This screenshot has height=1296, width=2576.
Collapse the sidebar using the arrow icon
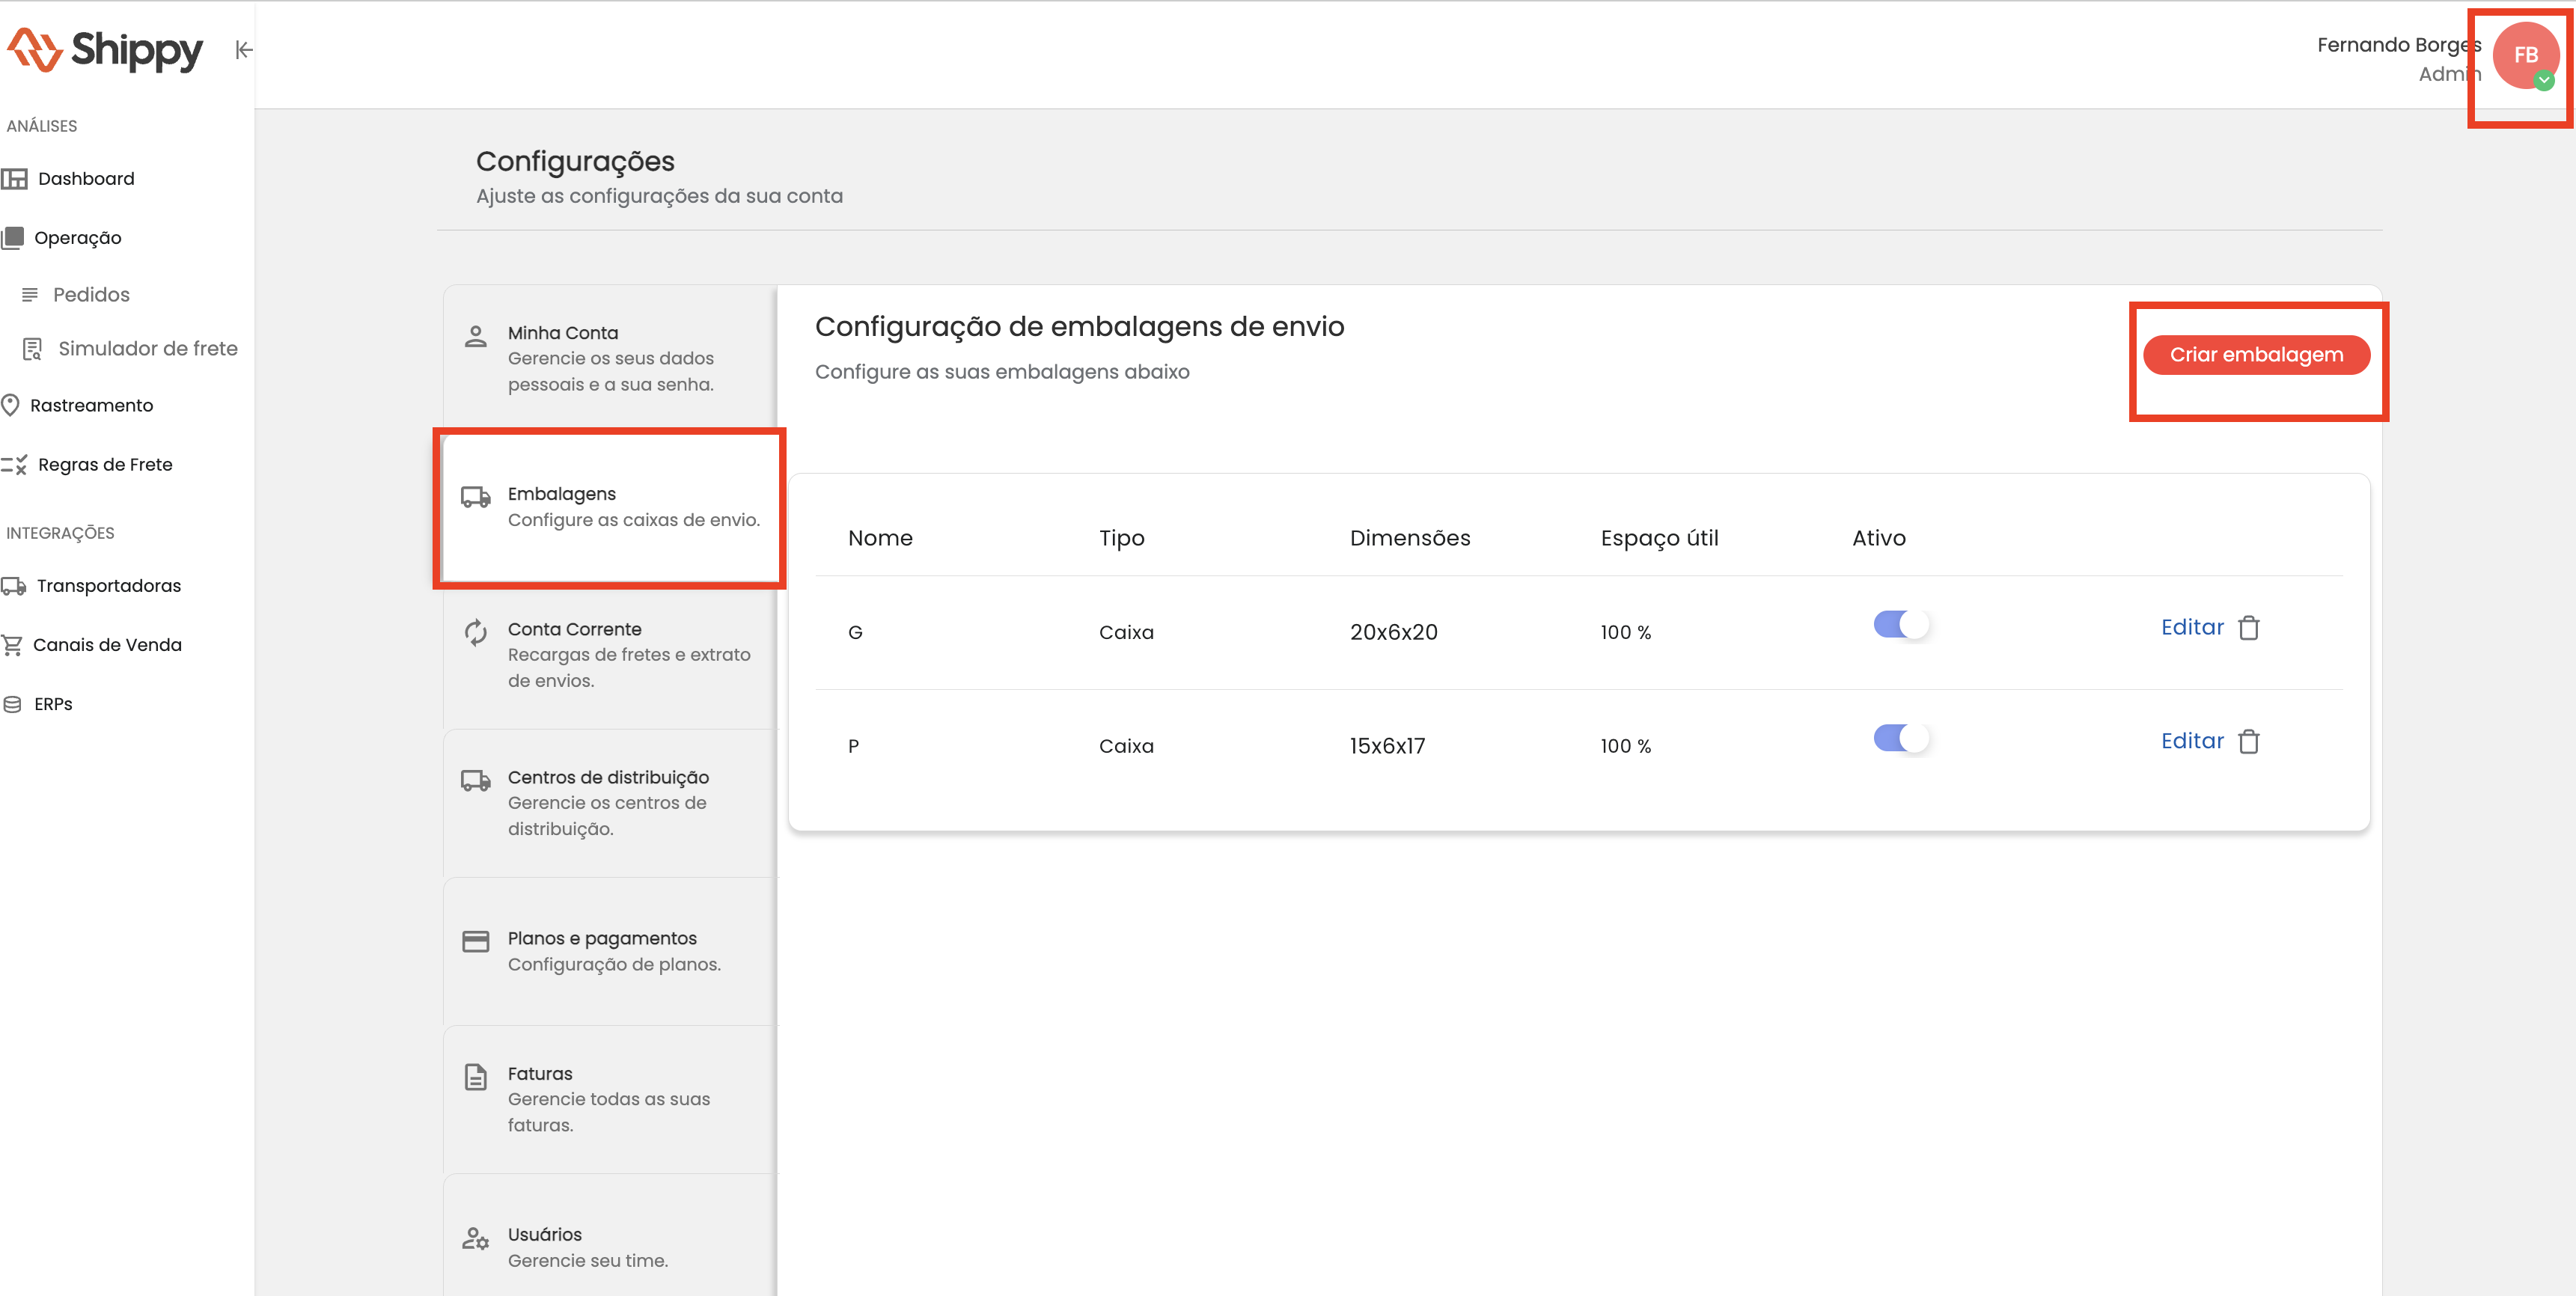point(243,50)
